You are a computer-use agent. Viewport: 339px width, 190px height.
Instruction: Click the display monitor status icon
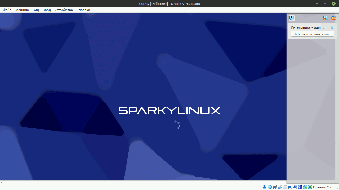click(x=290, y=187)
